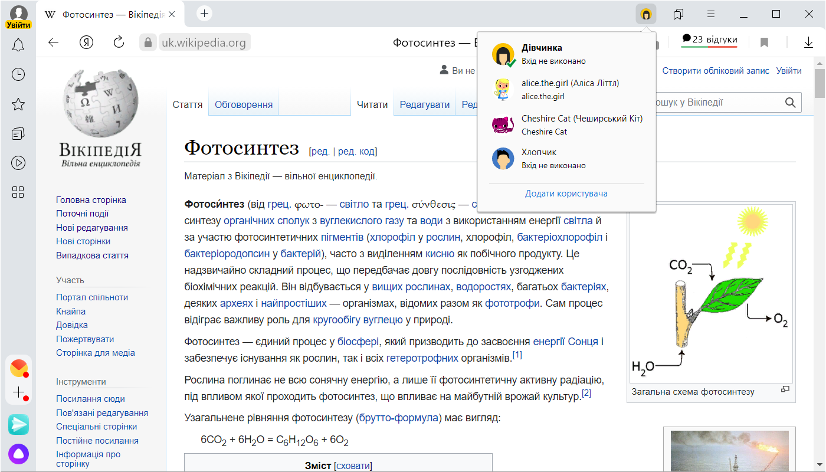Open services grid icon in sidebar
826x472 pixels.
(x=18, y=192)
